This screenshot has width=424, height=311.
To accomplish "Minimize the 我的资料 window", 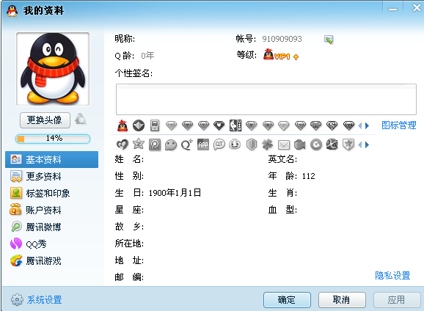I will (x=392, y=9).
